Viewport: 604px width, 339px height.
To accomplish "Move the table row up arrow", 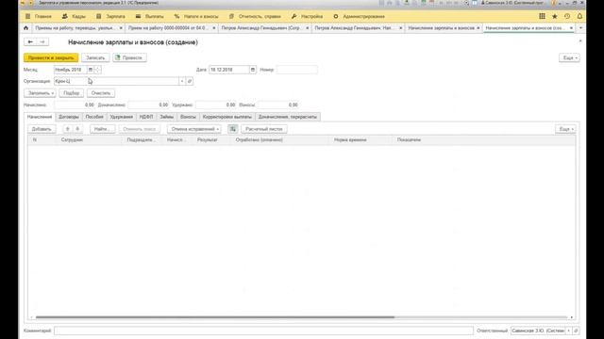I will pyautogui.click(x=67, y=129).
